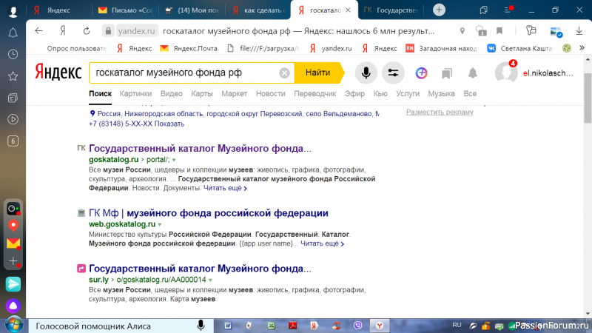Open the Яндекс.Почта bookmark
The height and width of the screenshot is (333, 592).
point(189,48)
